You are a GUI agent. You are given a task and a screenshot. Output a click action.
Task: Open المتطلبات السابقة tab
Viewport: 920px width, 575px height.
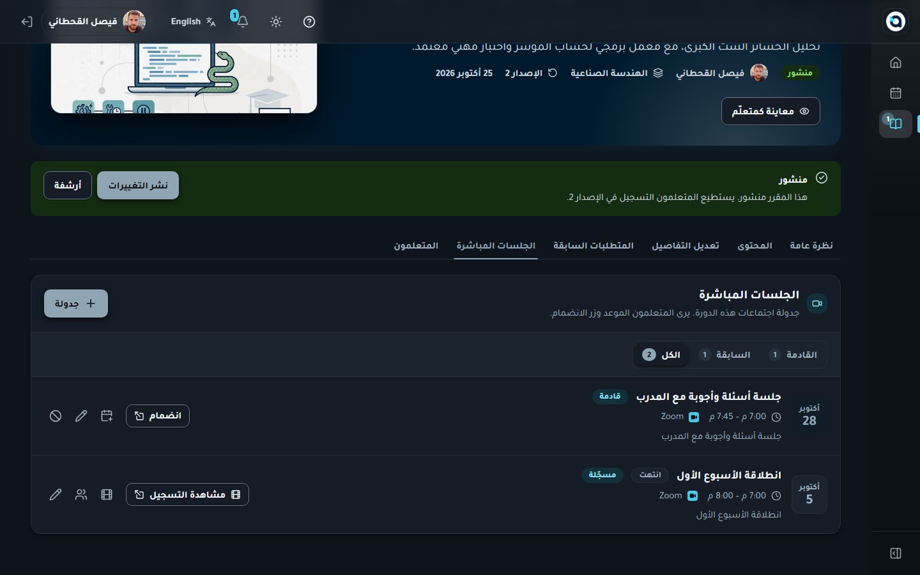tap(594, 246)
